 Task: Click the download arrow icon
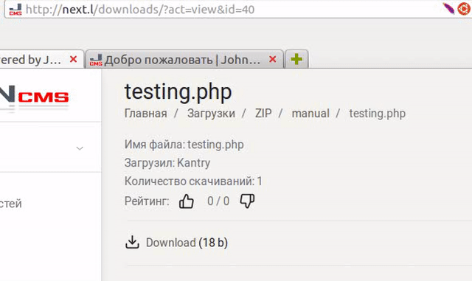click(x=132, y=242)
